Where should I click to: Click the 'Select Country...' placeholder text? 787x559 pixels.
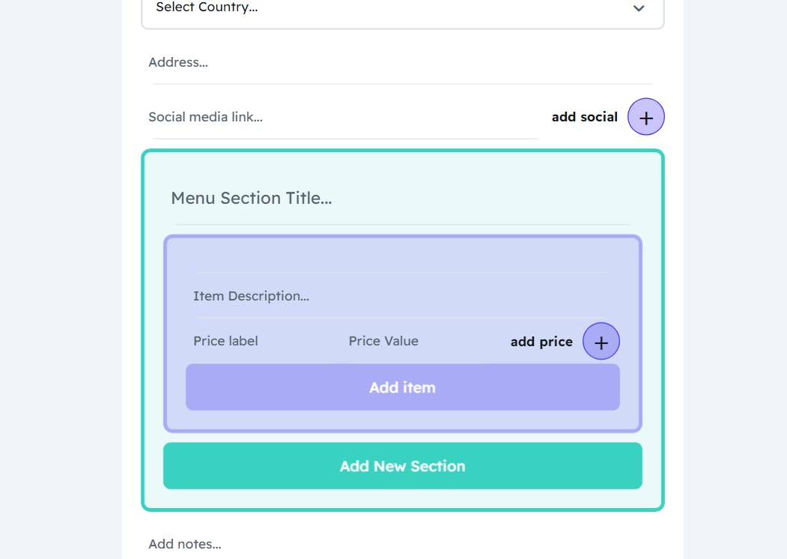point(207,7)
